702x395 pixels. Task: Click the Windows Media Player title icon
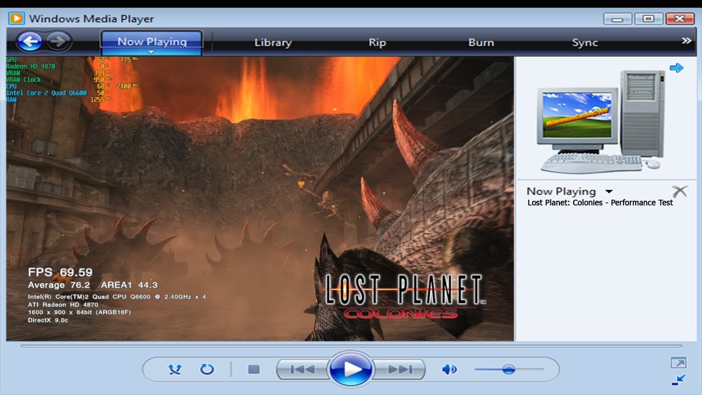tap(16, 18)
